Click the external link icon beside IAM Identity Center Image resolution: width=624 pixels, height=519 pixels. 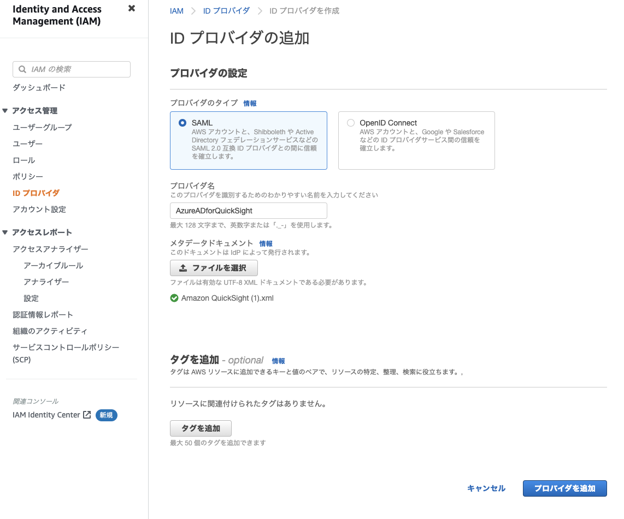tap(87, 415)
